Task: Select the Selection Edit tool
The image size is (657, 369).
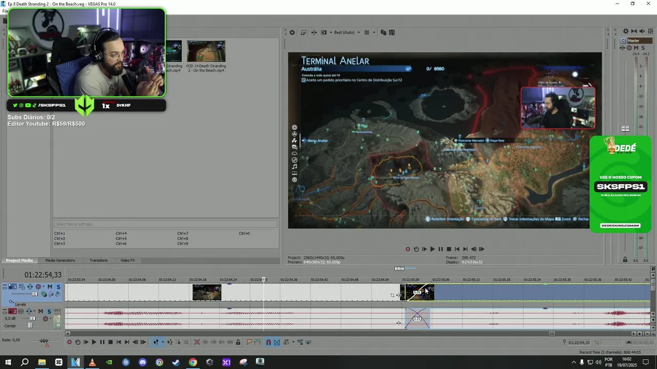Action: coord(178,342)
